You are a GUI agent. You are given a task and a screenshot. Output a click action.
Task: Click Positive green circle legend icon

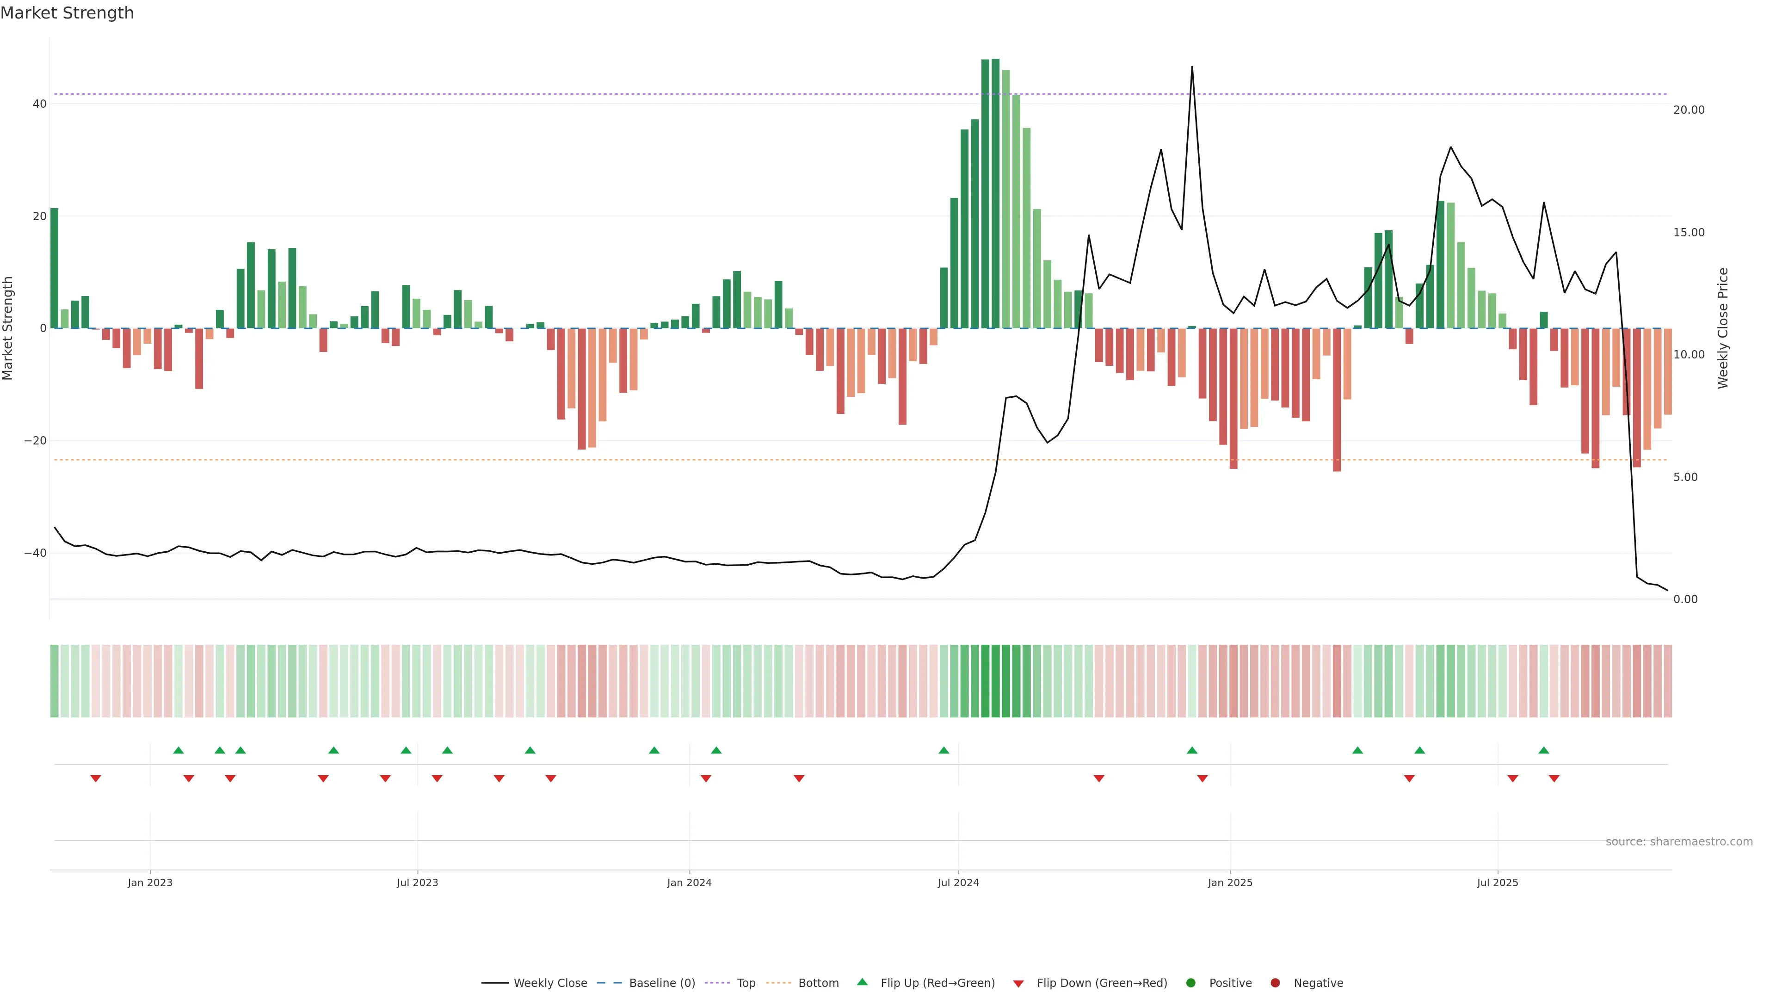pyautogui.click(x=1190, y=982)
